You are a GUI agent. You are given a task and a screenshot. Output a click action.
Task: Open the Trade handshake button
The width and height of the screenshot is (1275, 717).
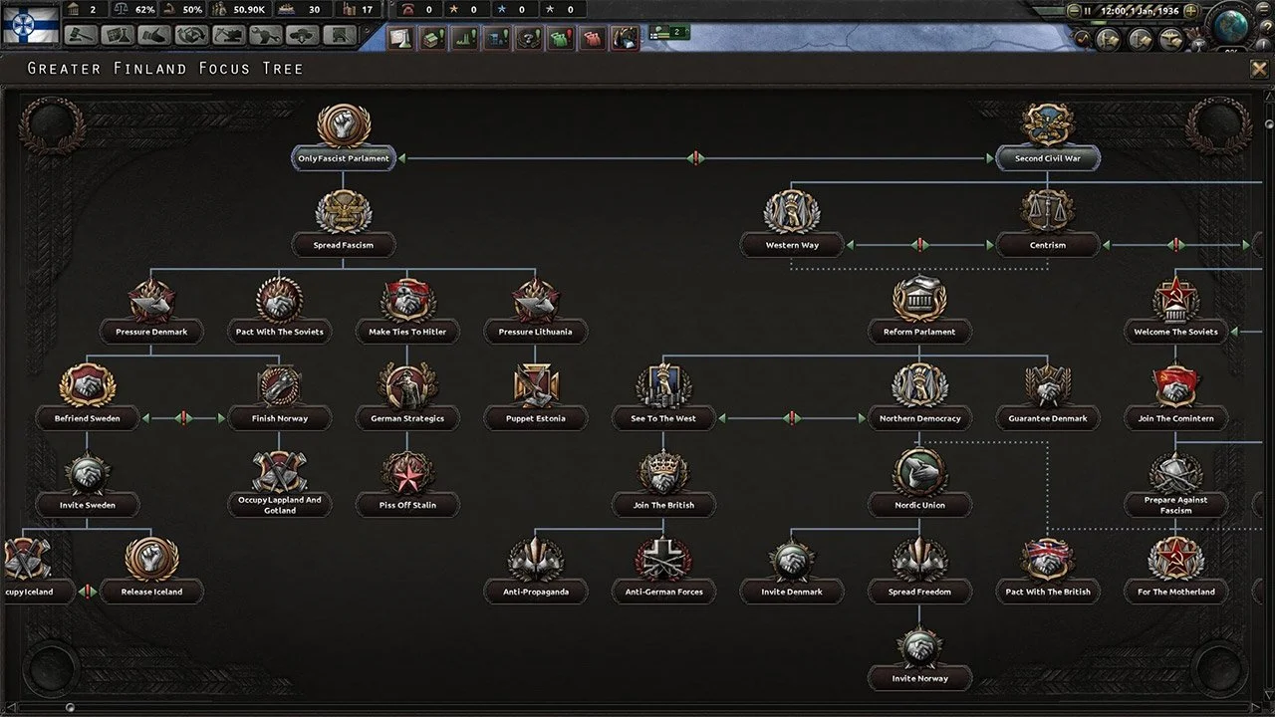(x=154, y=35)
